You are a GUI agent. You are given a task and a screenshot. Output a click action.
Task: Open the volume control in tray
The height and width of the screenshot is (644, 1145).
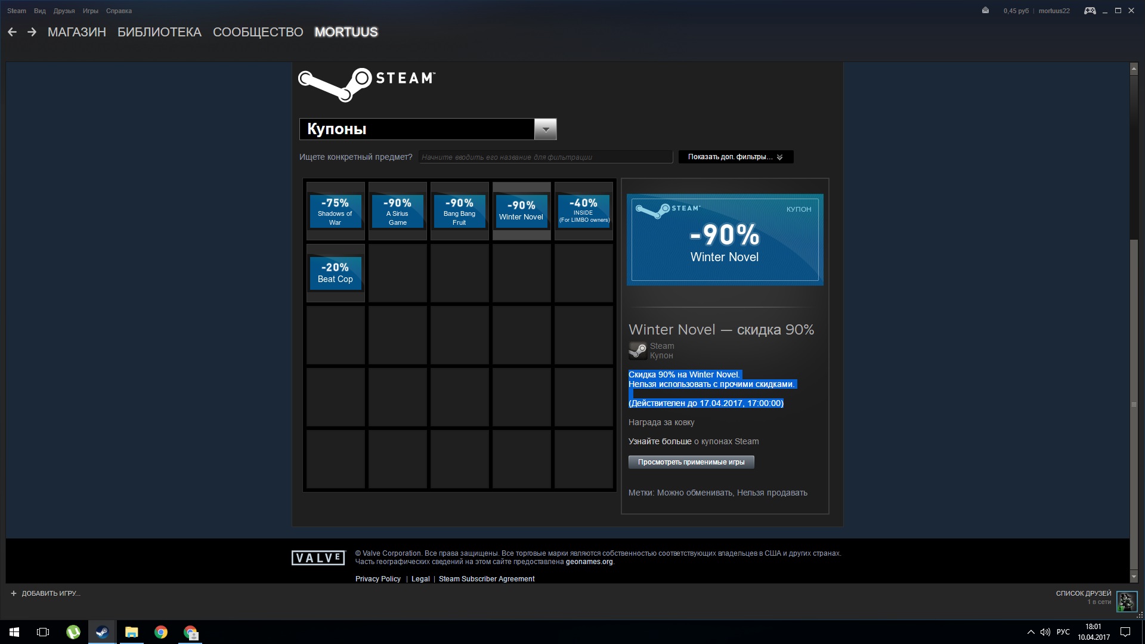(1045, 632)
